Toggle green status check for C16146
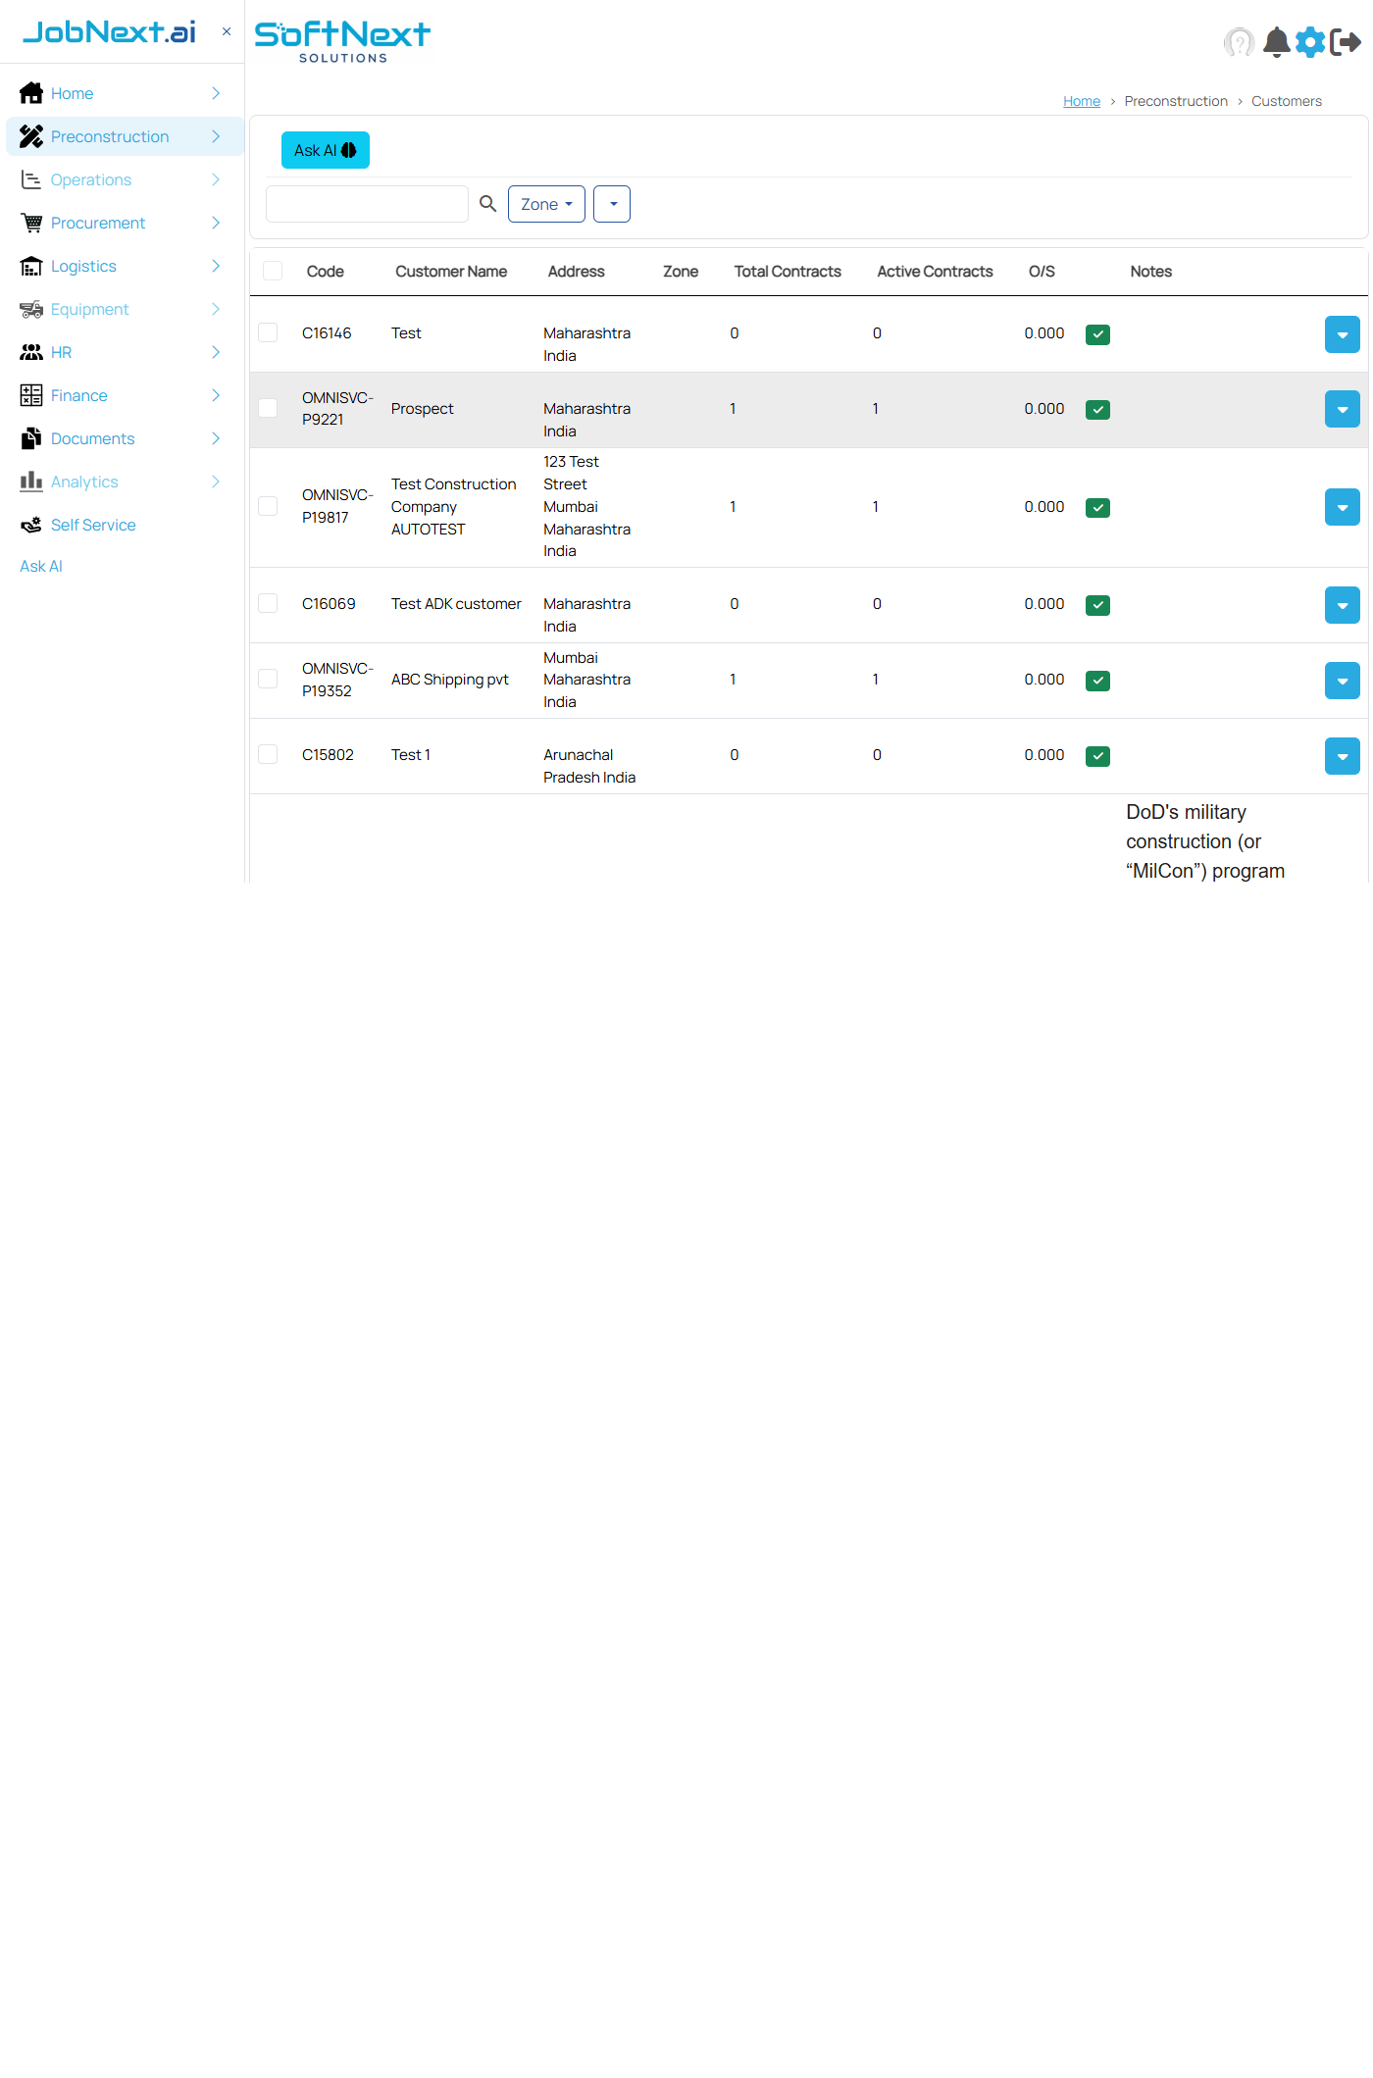Image resolution: width=1373 pixels, height=2078 pixels. tap(1097, 334)
